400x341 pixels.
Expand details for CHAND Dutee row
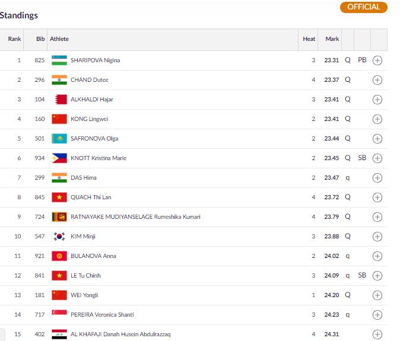[x=377, y=80]
